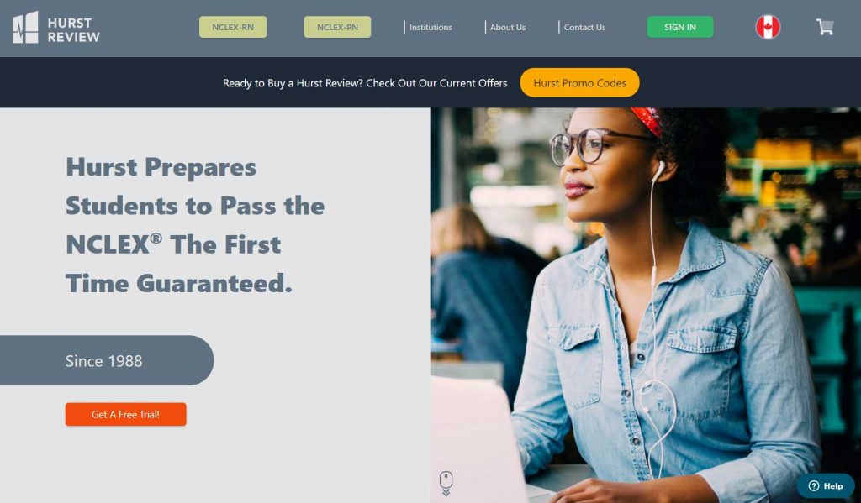The width and height of the screenshot is (861, 503).
Task: Click the hero photo of student
Action: coord(646,305)
